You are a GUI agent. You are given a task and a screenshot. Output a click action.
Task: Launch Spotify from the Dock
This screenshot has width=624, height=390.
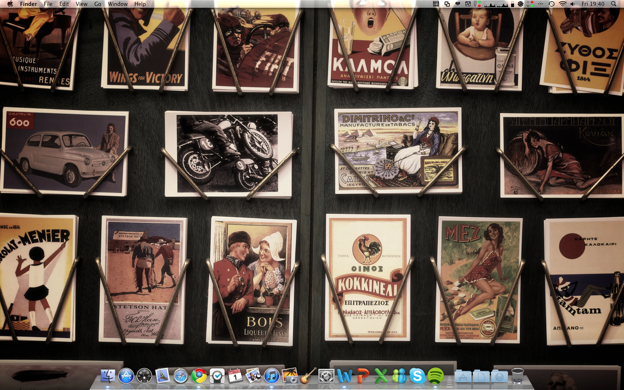435,376
